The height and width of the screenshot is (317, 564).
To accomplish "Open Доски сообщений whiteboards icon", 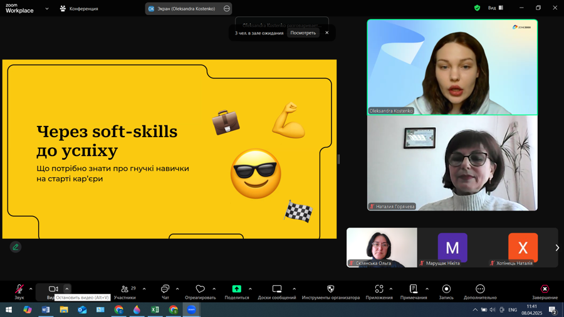I will tap(277, 289).
